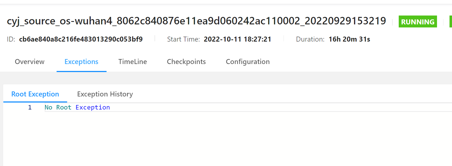
Task: Select the Exceptions tab
Action: click(81, 62)
